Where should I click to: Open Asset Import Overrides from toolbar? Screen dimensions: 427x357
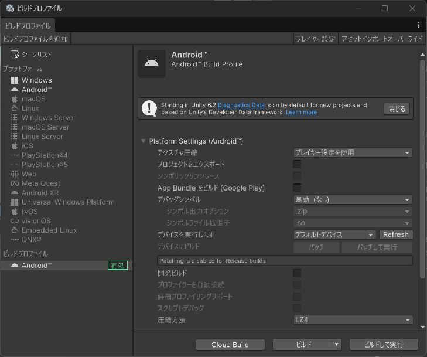[382, 39]
